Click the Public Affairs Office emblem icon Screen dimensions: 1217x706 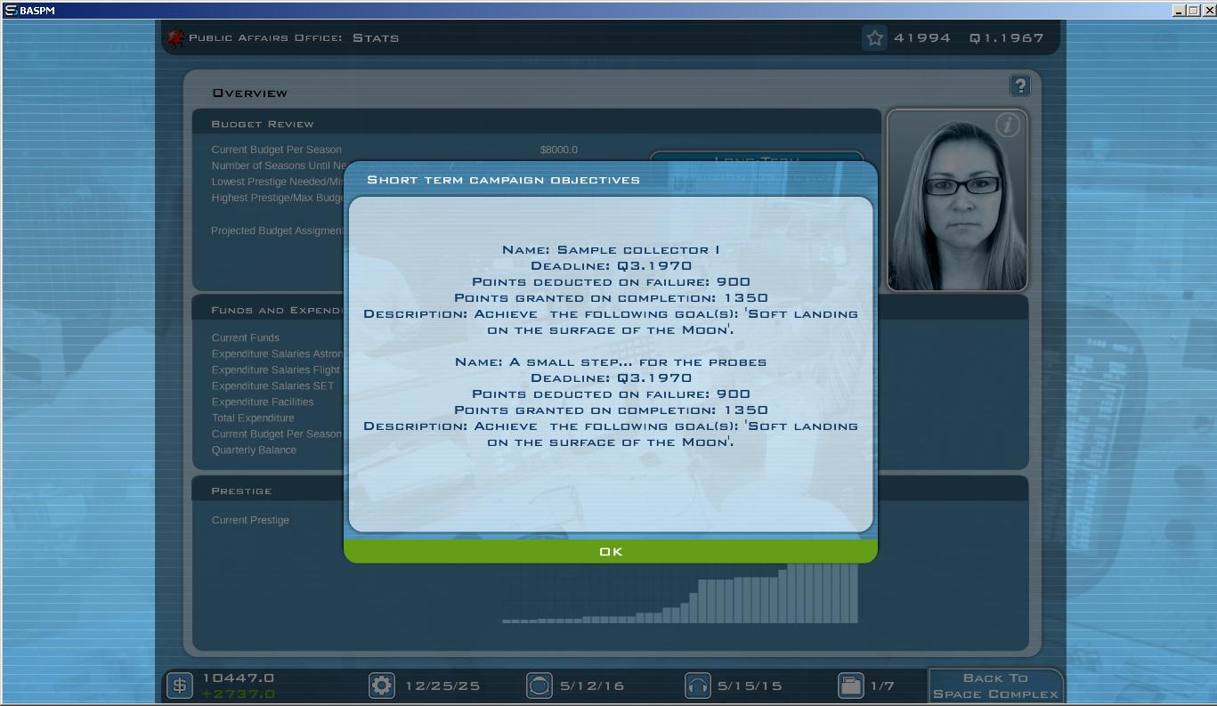(x=175, y=37)
